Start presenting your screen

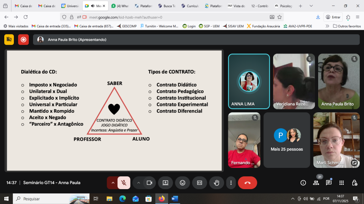[x=165, y=183]
